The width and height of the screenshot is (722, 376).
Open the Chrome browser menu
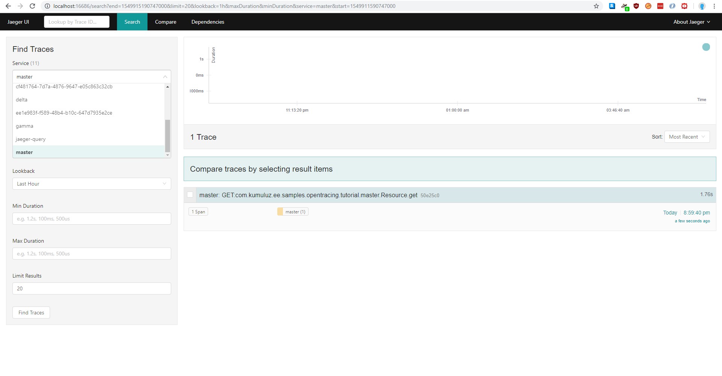point(714,6)
